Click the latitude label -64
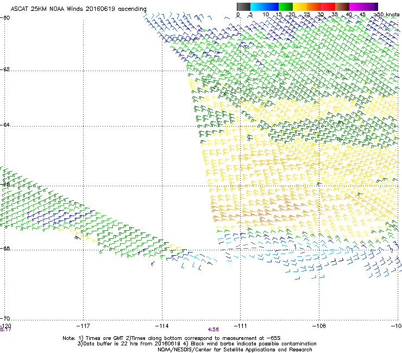 [5, 125]
